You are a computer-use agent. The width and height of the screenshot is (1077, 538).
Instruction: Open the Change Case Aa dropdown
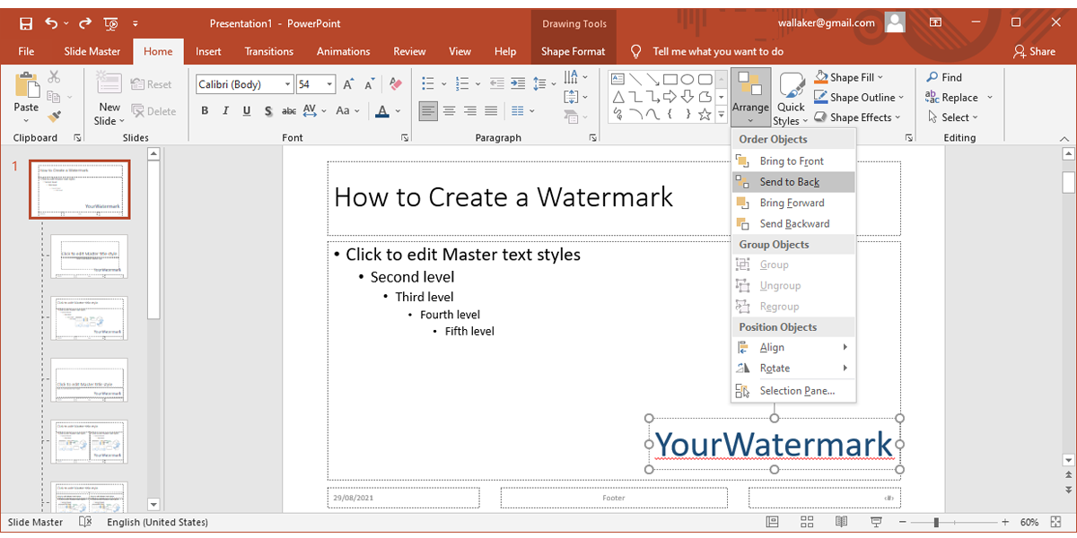point(346,111)
